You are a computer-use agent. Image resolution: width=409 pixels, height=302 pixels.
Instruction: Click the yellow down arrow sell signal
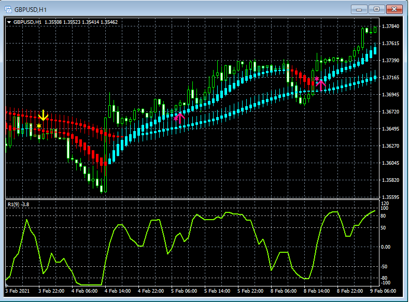coord(44,115)
